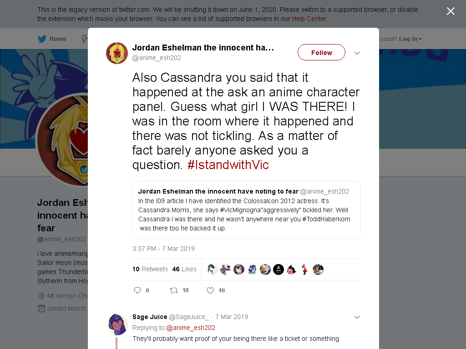
Task: Open the quoted tweet about Colossalcon 2012
Action: tap(247, 210)
